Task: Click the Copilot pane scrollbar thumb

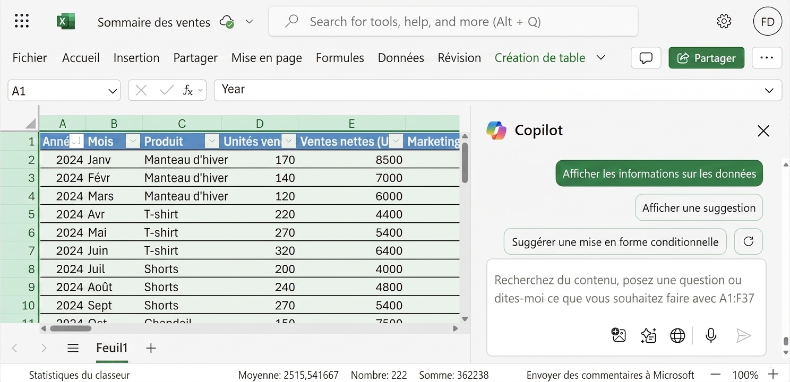Action: click(785, 341)
